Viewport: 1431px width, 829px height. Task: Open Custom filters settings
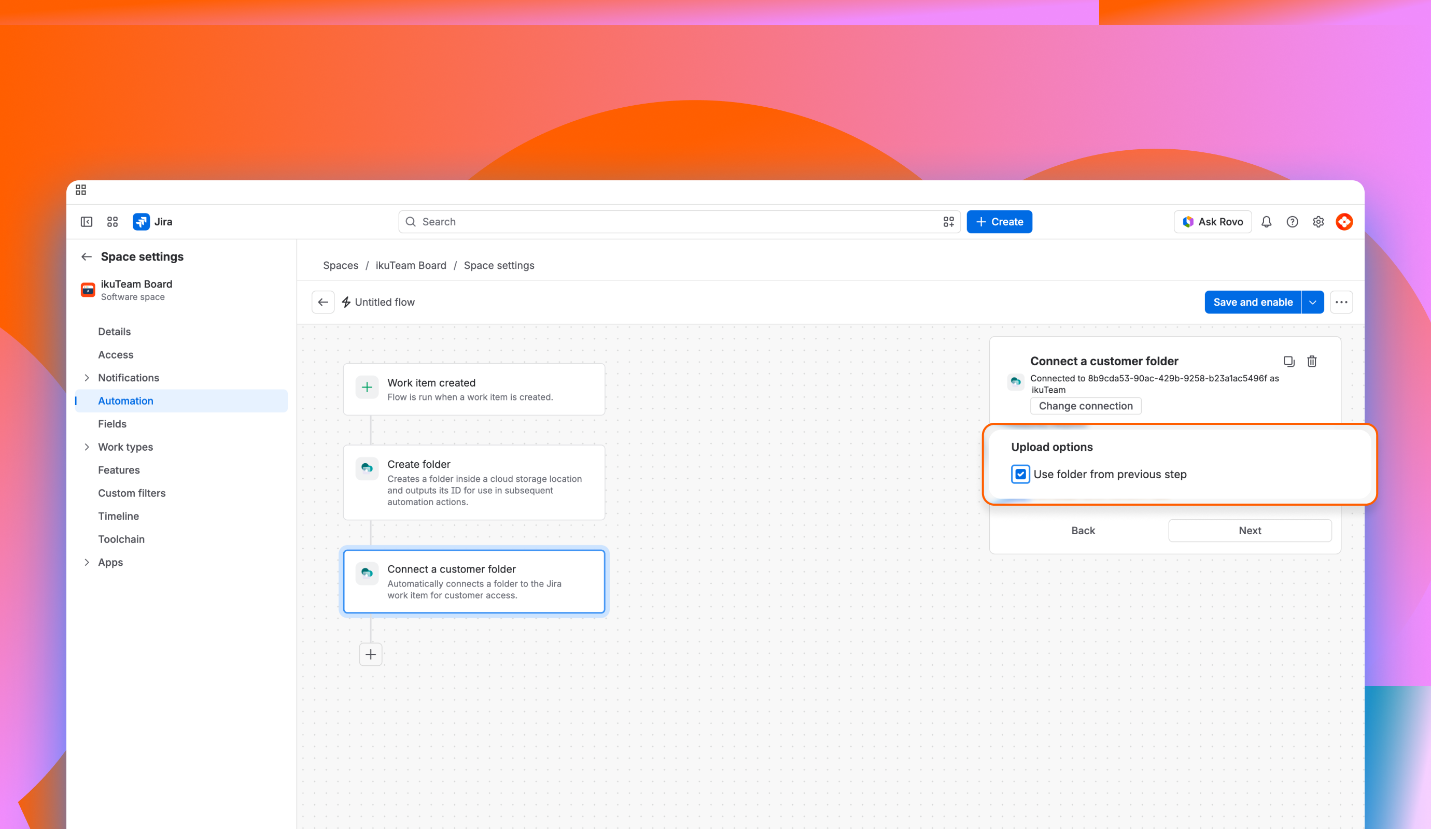[x=132, y=493]
